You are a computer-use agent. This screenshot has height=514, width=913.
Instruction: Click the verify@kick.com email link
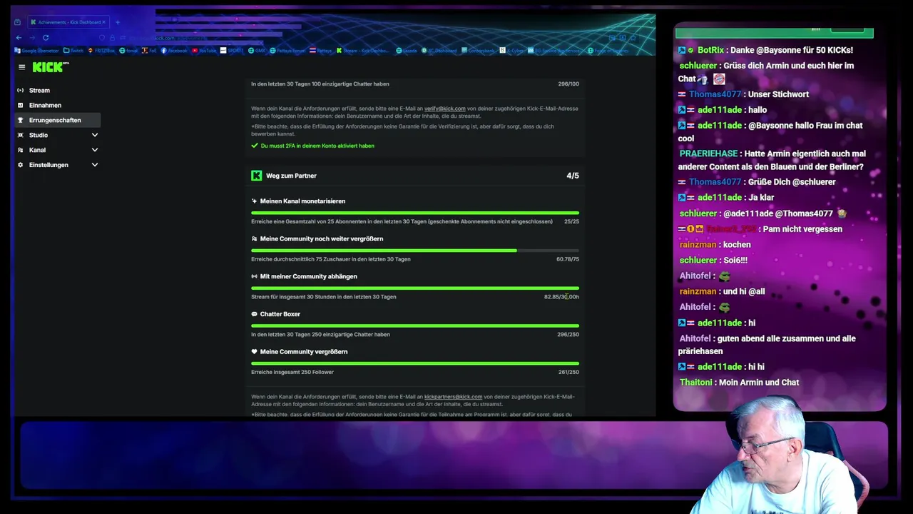(444, 109)
